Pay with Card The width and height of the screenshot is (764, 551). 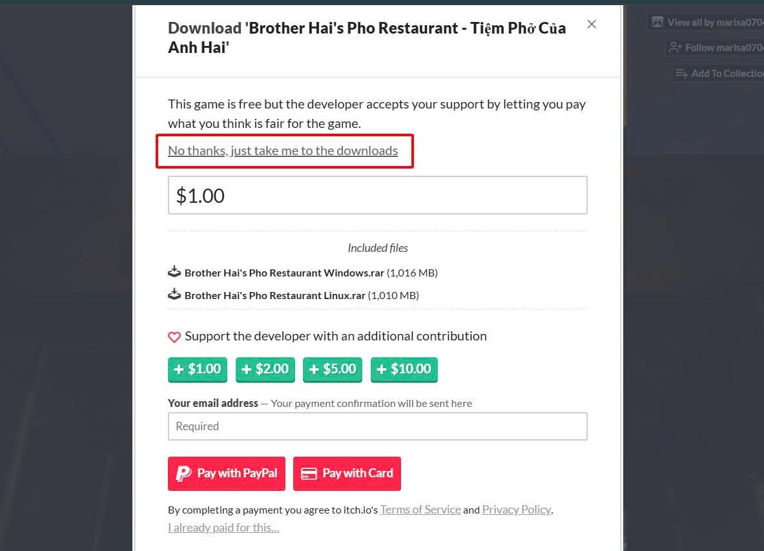(347, 473)
